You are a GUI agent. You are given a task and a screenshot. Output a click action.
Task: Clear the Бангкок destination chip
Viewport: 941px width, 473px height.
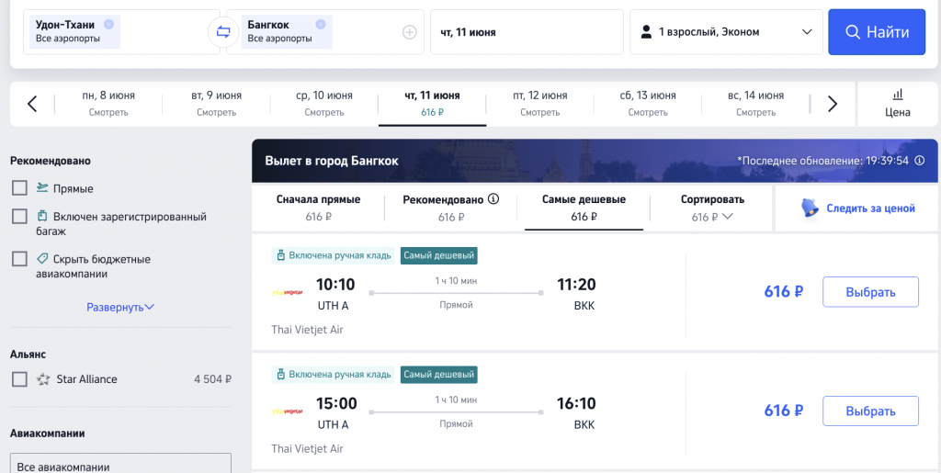coord(320,24)
